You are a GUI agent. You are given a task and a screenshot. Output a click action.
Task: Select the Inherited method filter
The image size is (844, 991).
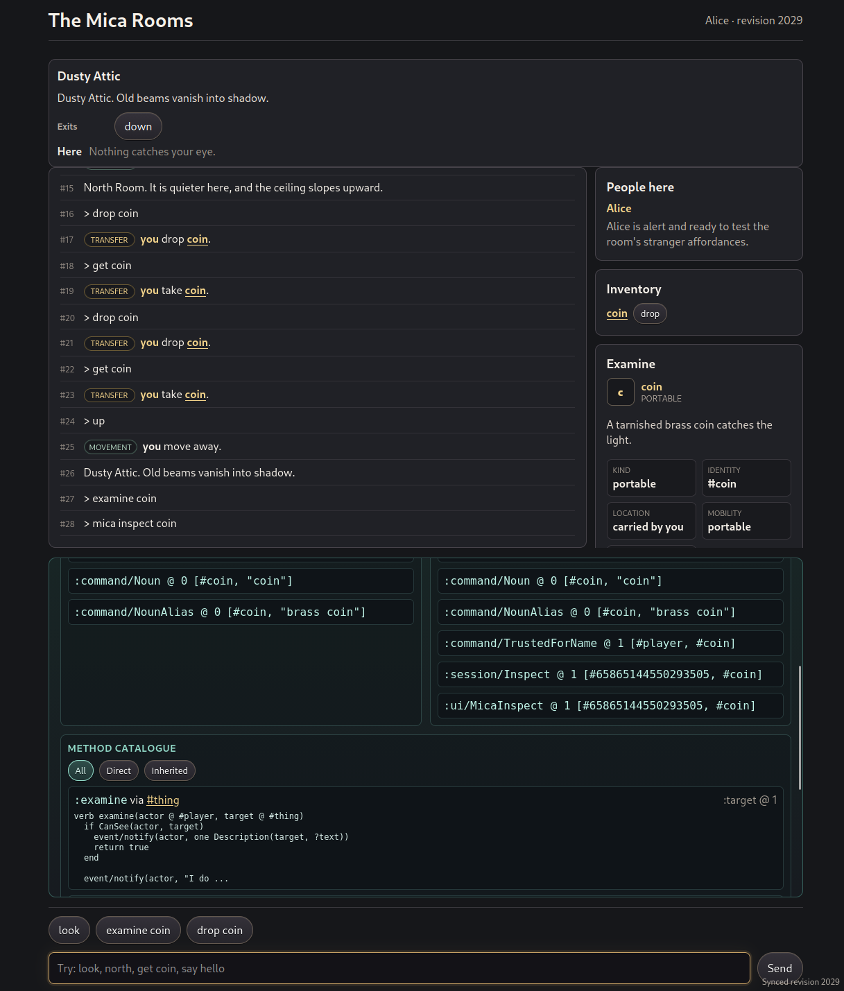point(170,770)
